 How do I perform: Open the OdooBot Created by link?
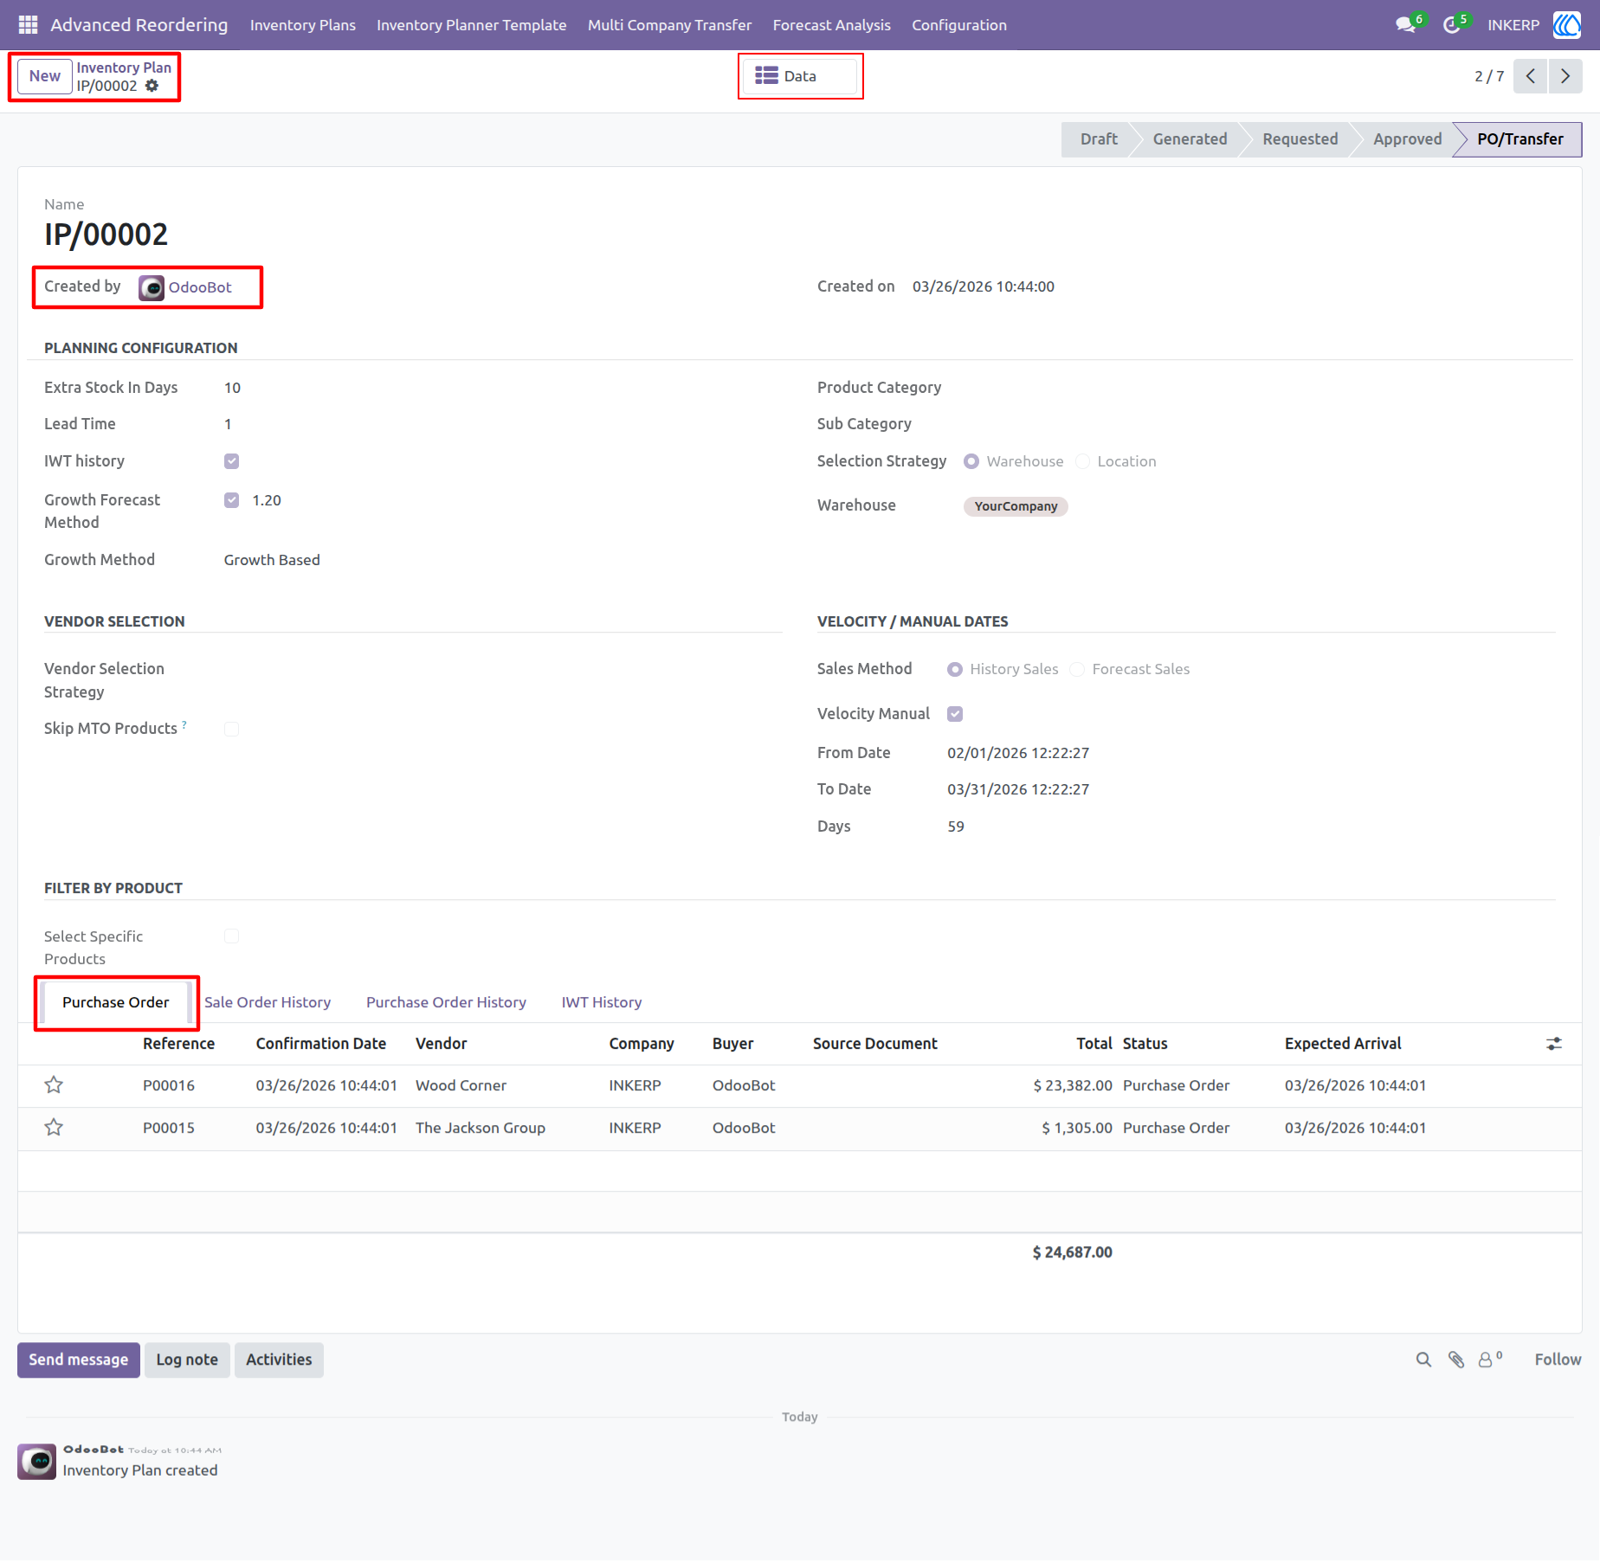coord(200,287)
